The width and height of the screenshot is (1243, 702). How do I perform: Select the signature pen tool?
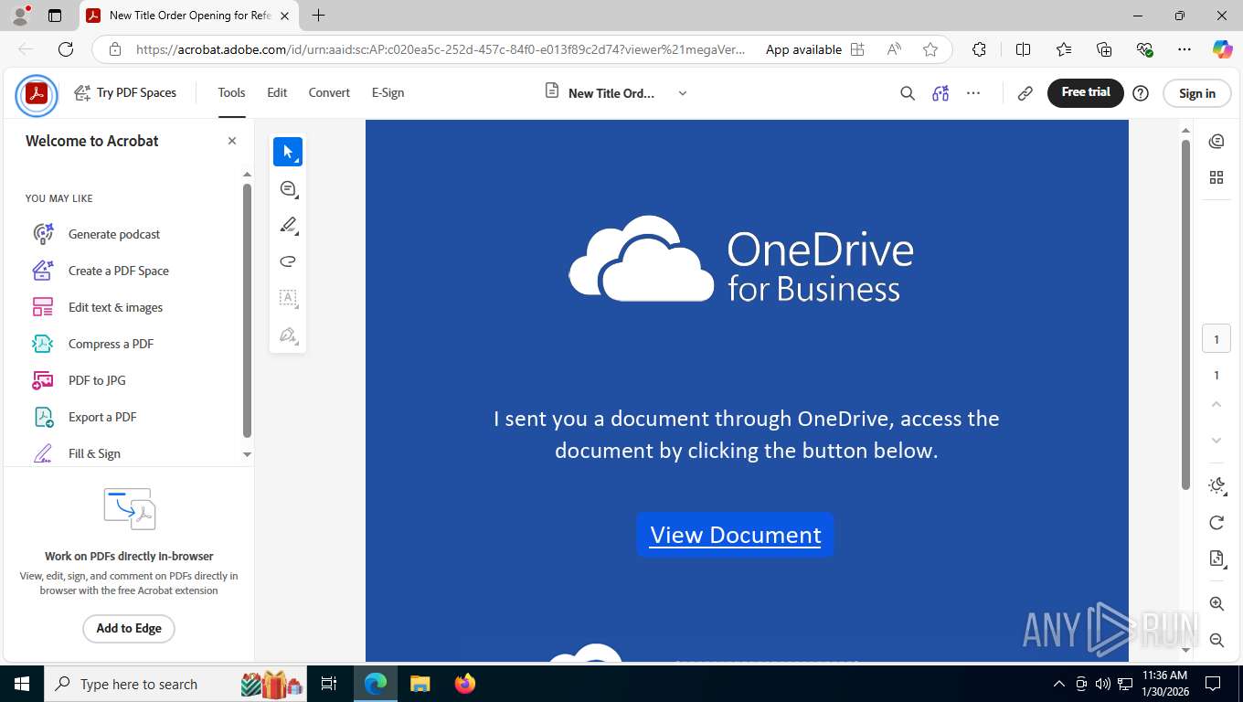click(x=288, y=335)
